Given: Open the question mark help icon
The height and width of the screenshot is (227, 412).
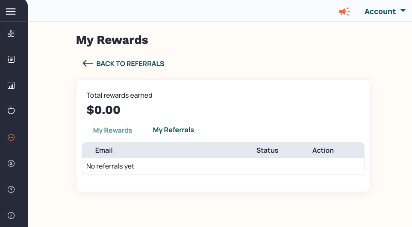Looking at the screenshot, I should point(11,189).
